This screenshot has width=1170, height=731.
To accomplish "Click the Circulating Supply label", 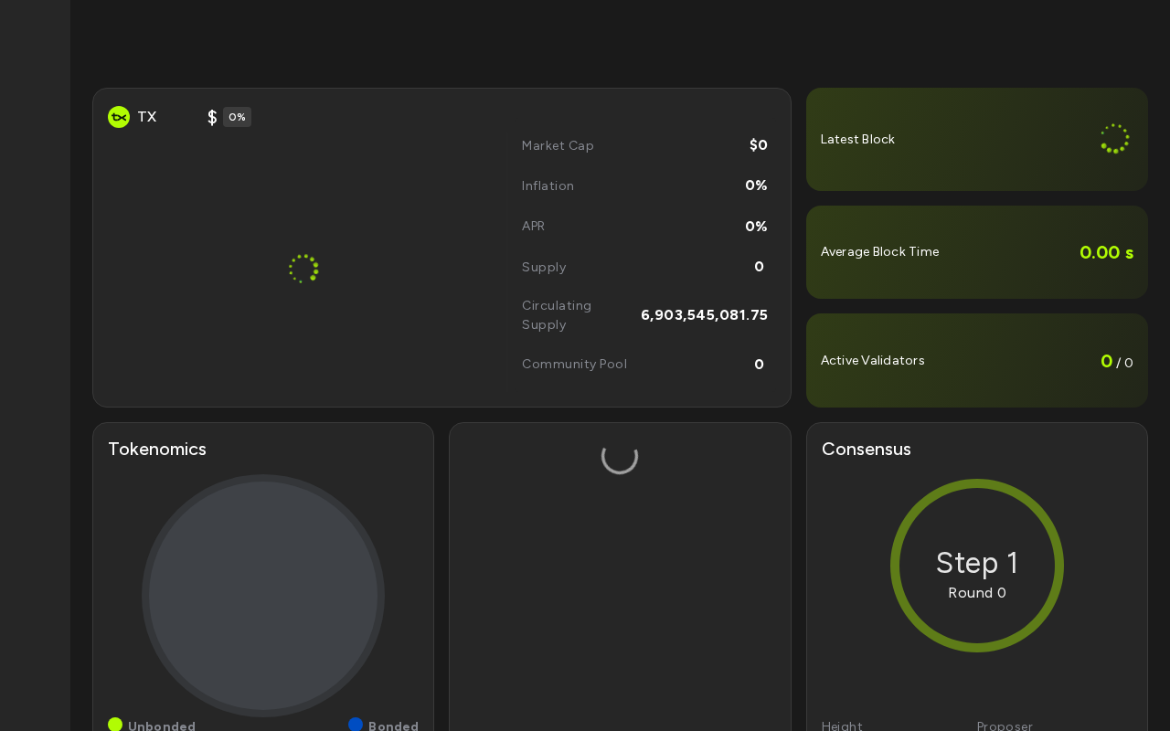I will 557,315.
